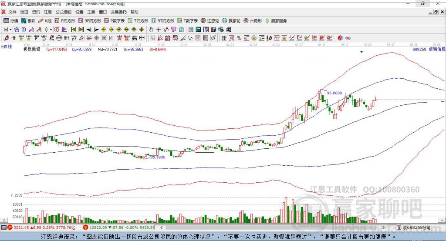Open the 文件 menu
Image resolution: width=446 pixels, height=241 pixels.
click(13, 12)
